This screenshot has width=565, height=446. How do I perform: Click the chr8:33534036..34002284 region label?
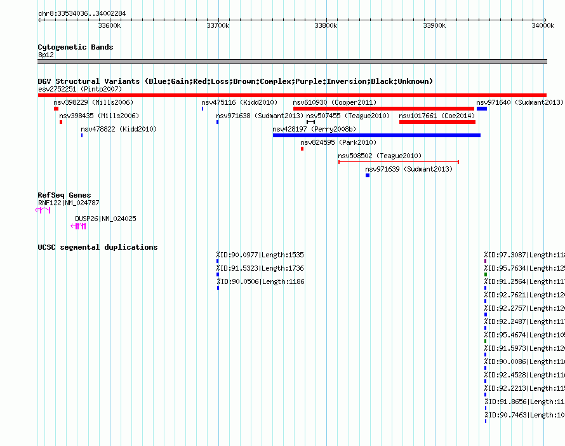[x=82, y=14]
